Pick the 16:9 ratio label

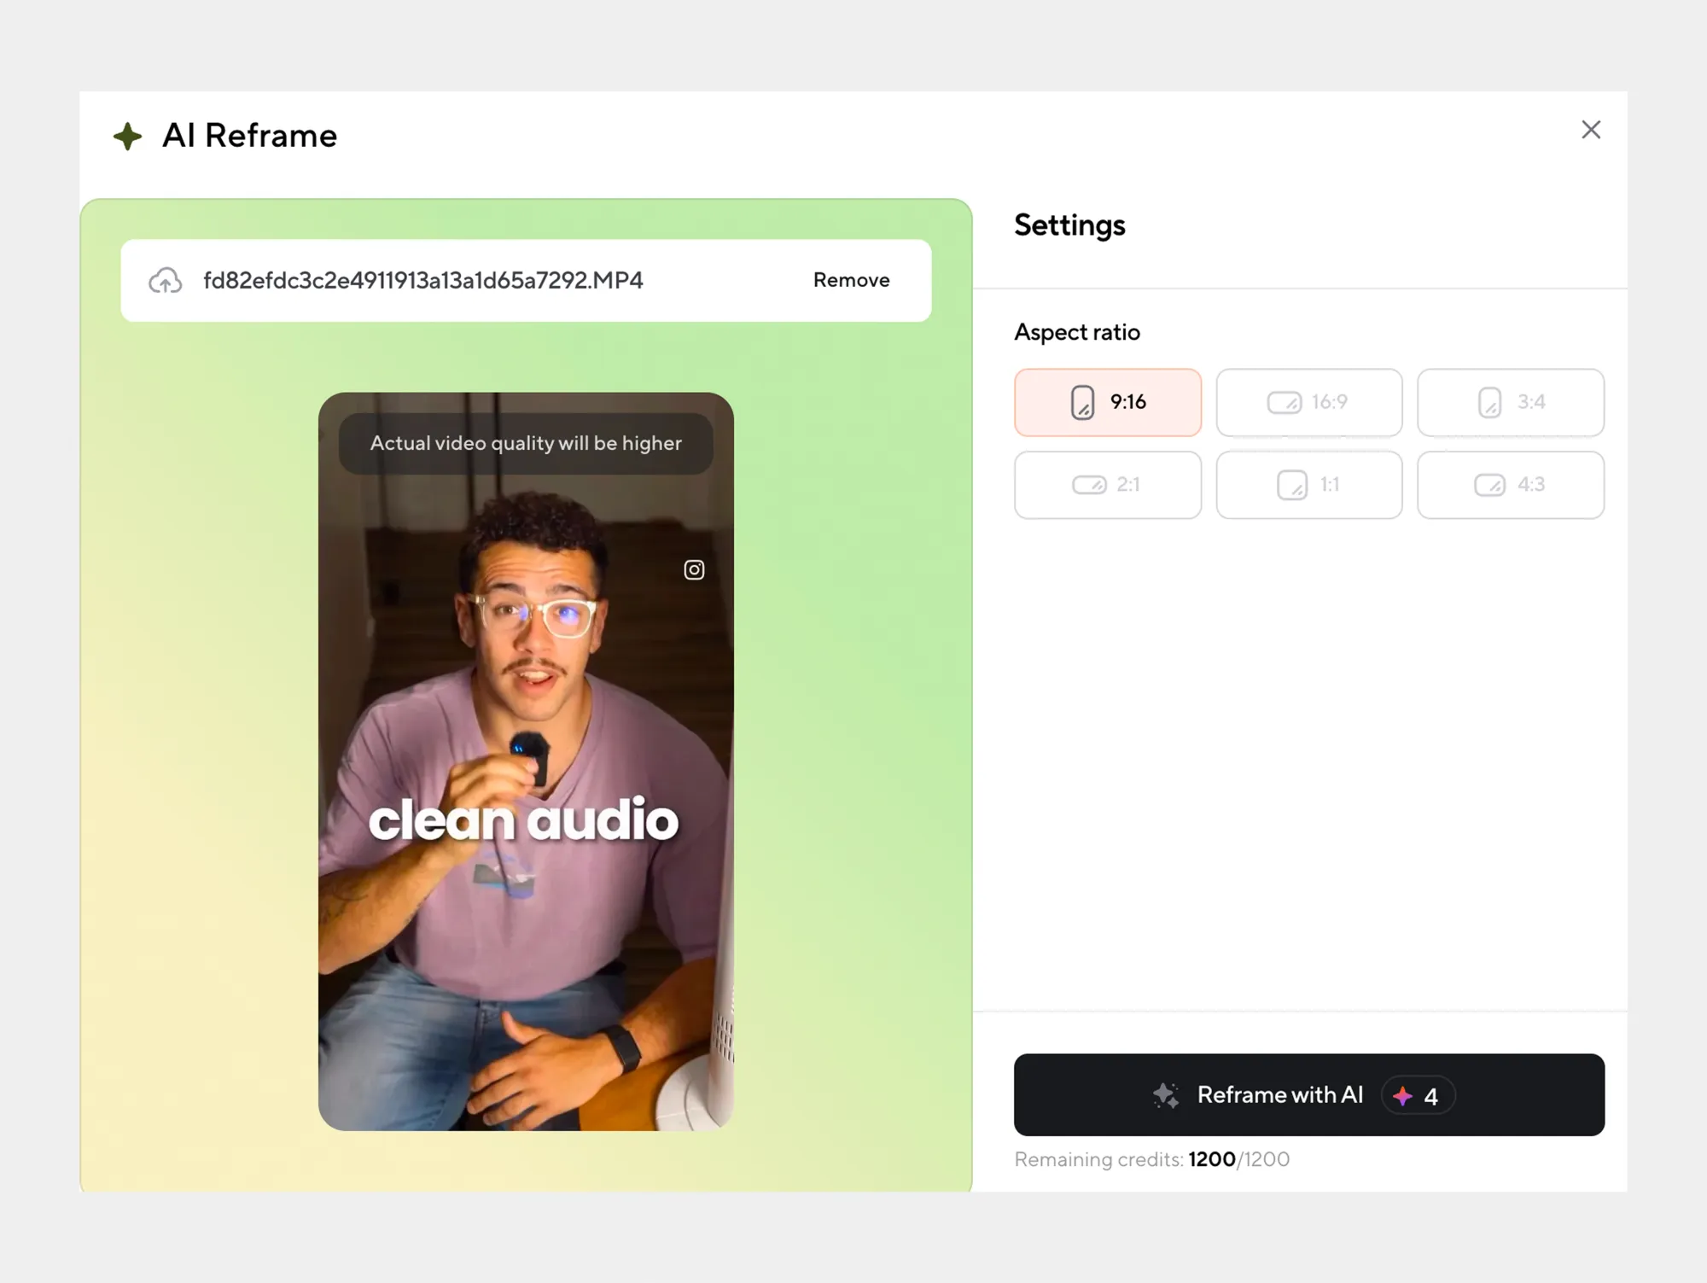1329,402
